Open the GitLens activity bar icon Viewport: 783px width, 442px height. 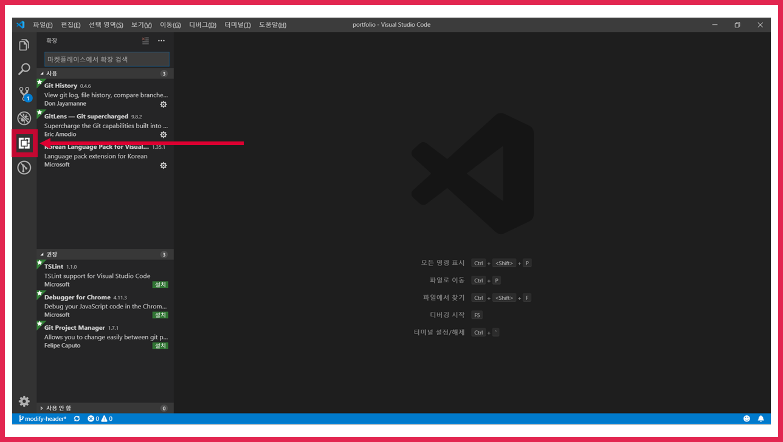24,168
